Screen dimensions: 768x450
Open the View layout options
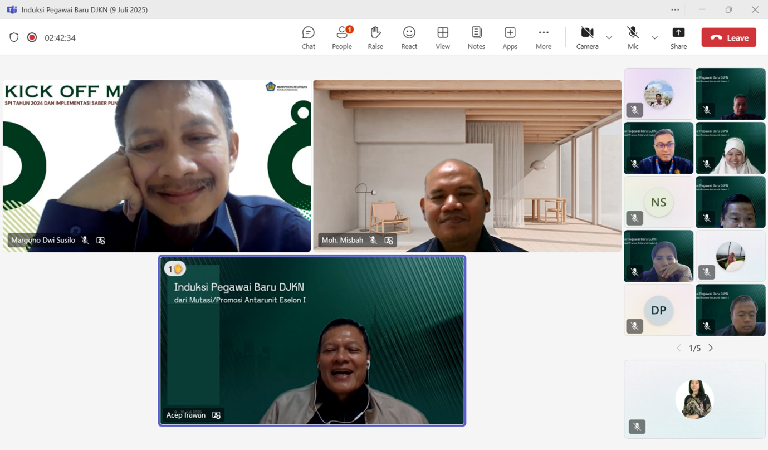pyautogui.click(x=443, y=38)
